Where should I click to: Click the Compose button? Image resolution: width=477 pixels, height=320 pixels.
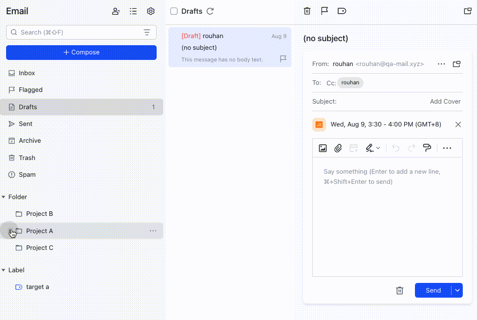(x=81, y=52)
